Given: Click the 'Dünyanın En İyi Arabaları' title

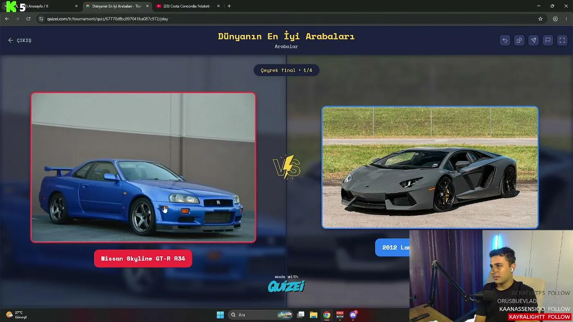Looking at the screenshot, I should click(286, 36).
